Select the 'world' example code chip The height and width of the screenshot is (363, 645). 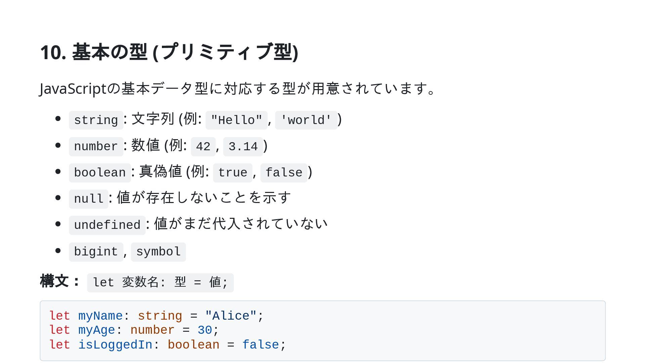[306, 120]
